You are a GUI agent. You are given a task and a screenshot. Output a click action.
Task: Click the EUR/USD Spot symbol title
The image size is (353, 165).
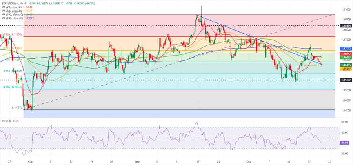click(x=11, y=4)
